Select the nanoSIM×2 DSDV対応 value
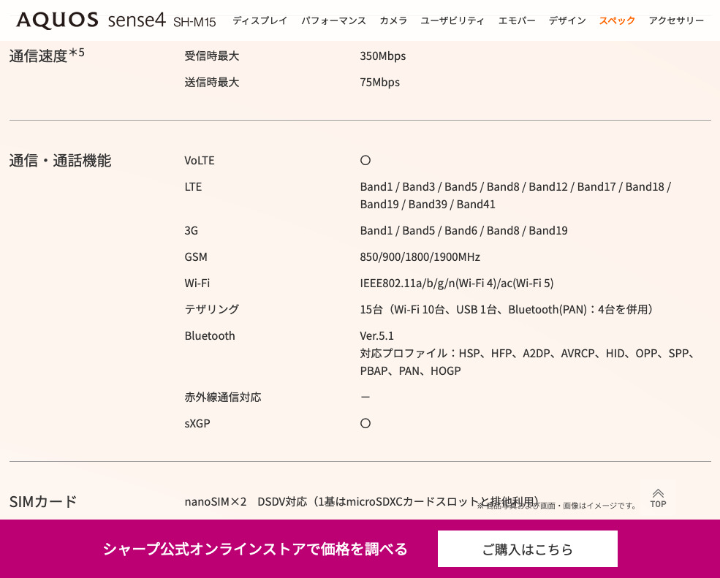Screen dimensions: 720x578 tap(361, 501)
